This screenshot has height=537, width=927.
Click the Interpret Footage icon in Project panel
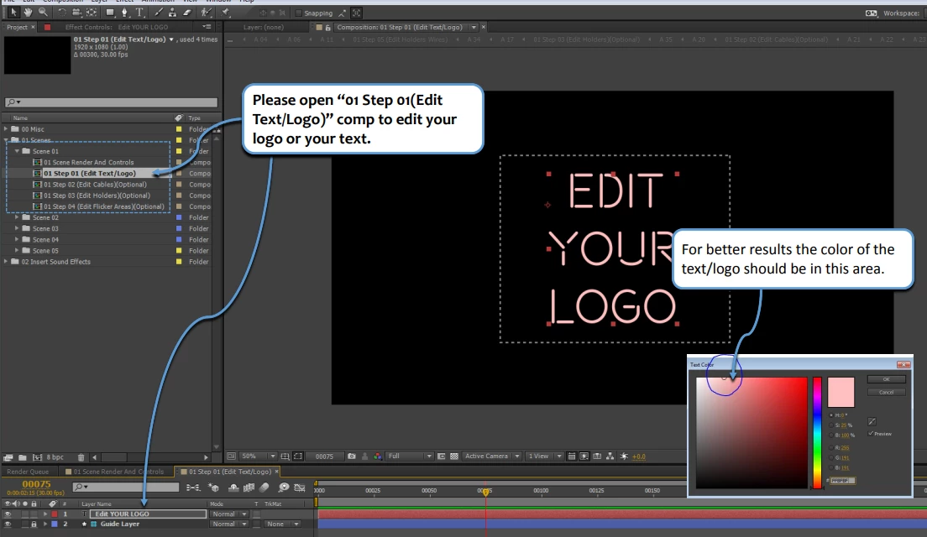[x=8, y=457]
